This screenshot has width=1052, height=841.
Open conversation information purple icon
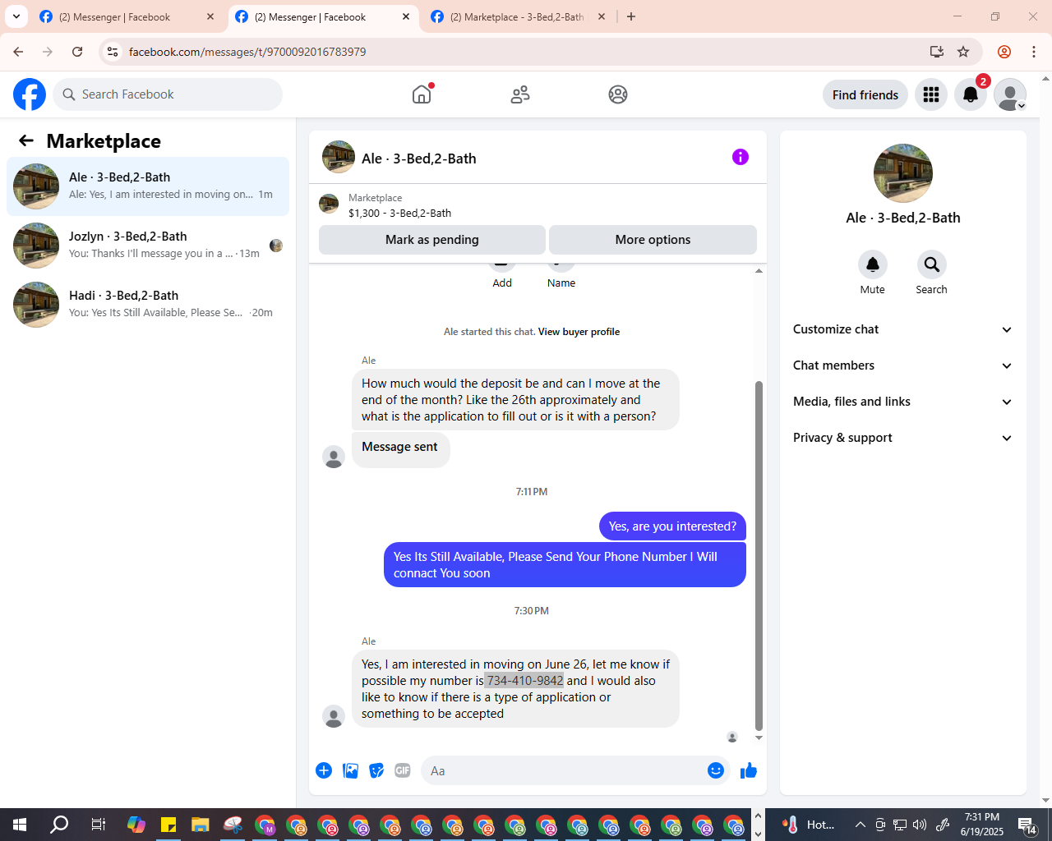741,157
